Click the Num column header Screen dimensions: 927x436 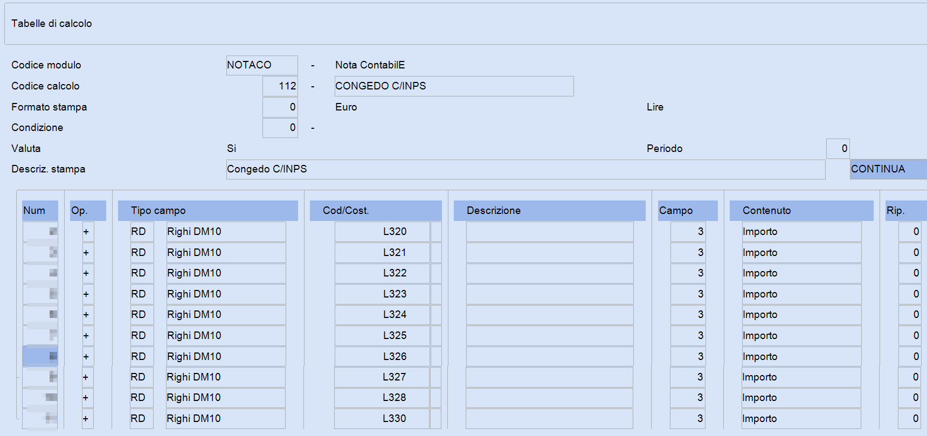pyautogui.click(x=40, y=211)
